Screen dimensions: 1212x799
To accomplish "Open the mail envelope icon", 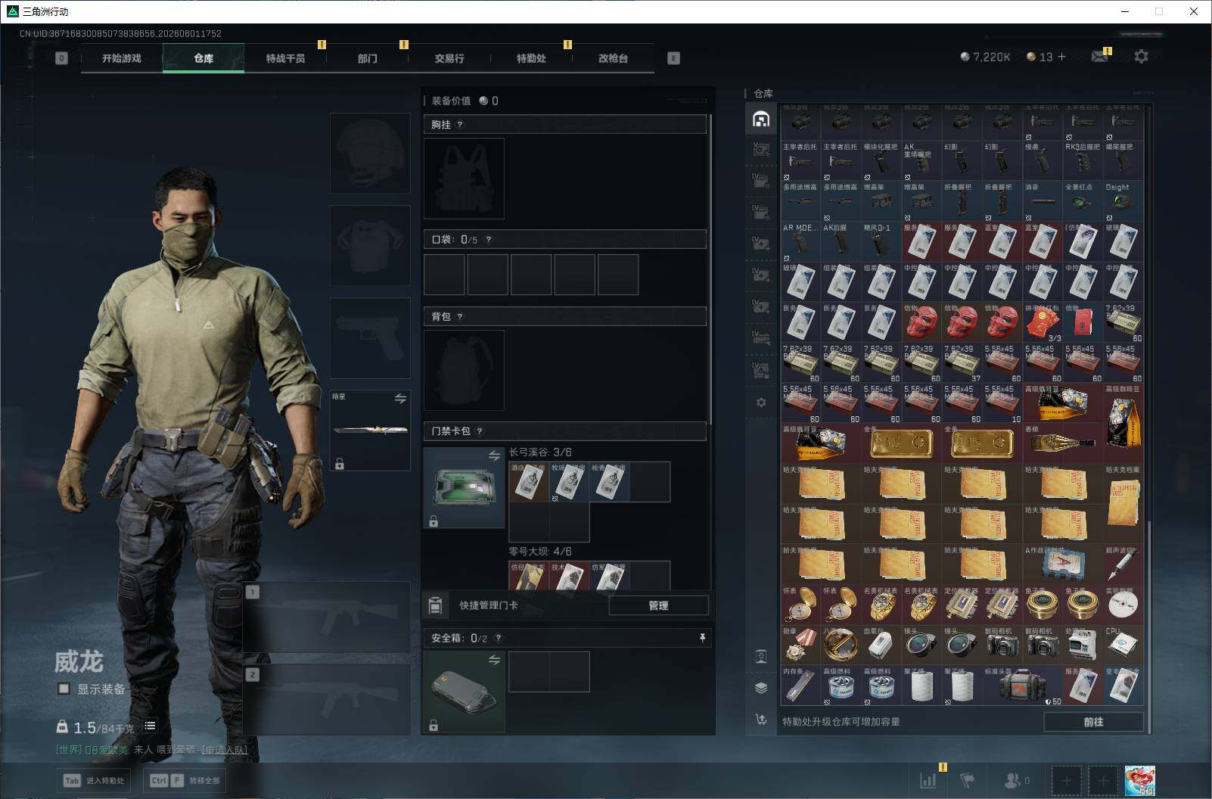I will [1100, 57].
